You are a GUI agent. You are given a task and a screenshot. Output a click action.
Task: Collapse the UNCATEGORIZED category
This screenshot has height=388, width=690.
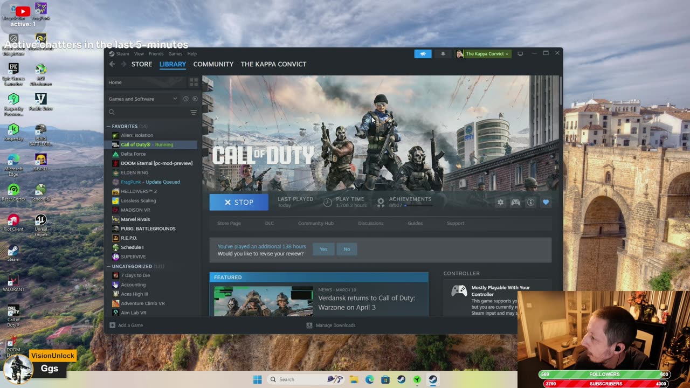(108, 266)
